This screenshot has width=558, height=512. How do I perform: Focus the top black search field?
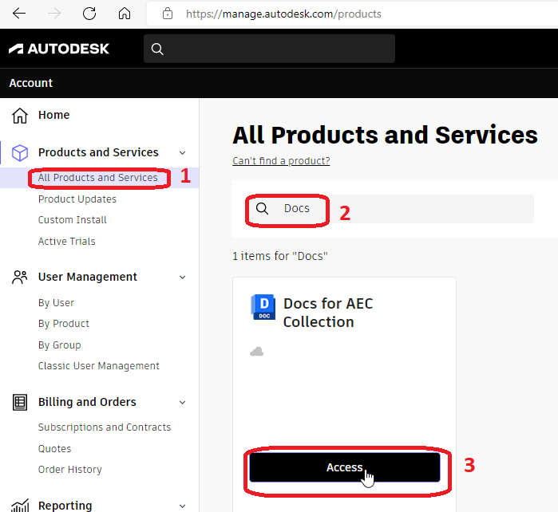pos(269,49)
